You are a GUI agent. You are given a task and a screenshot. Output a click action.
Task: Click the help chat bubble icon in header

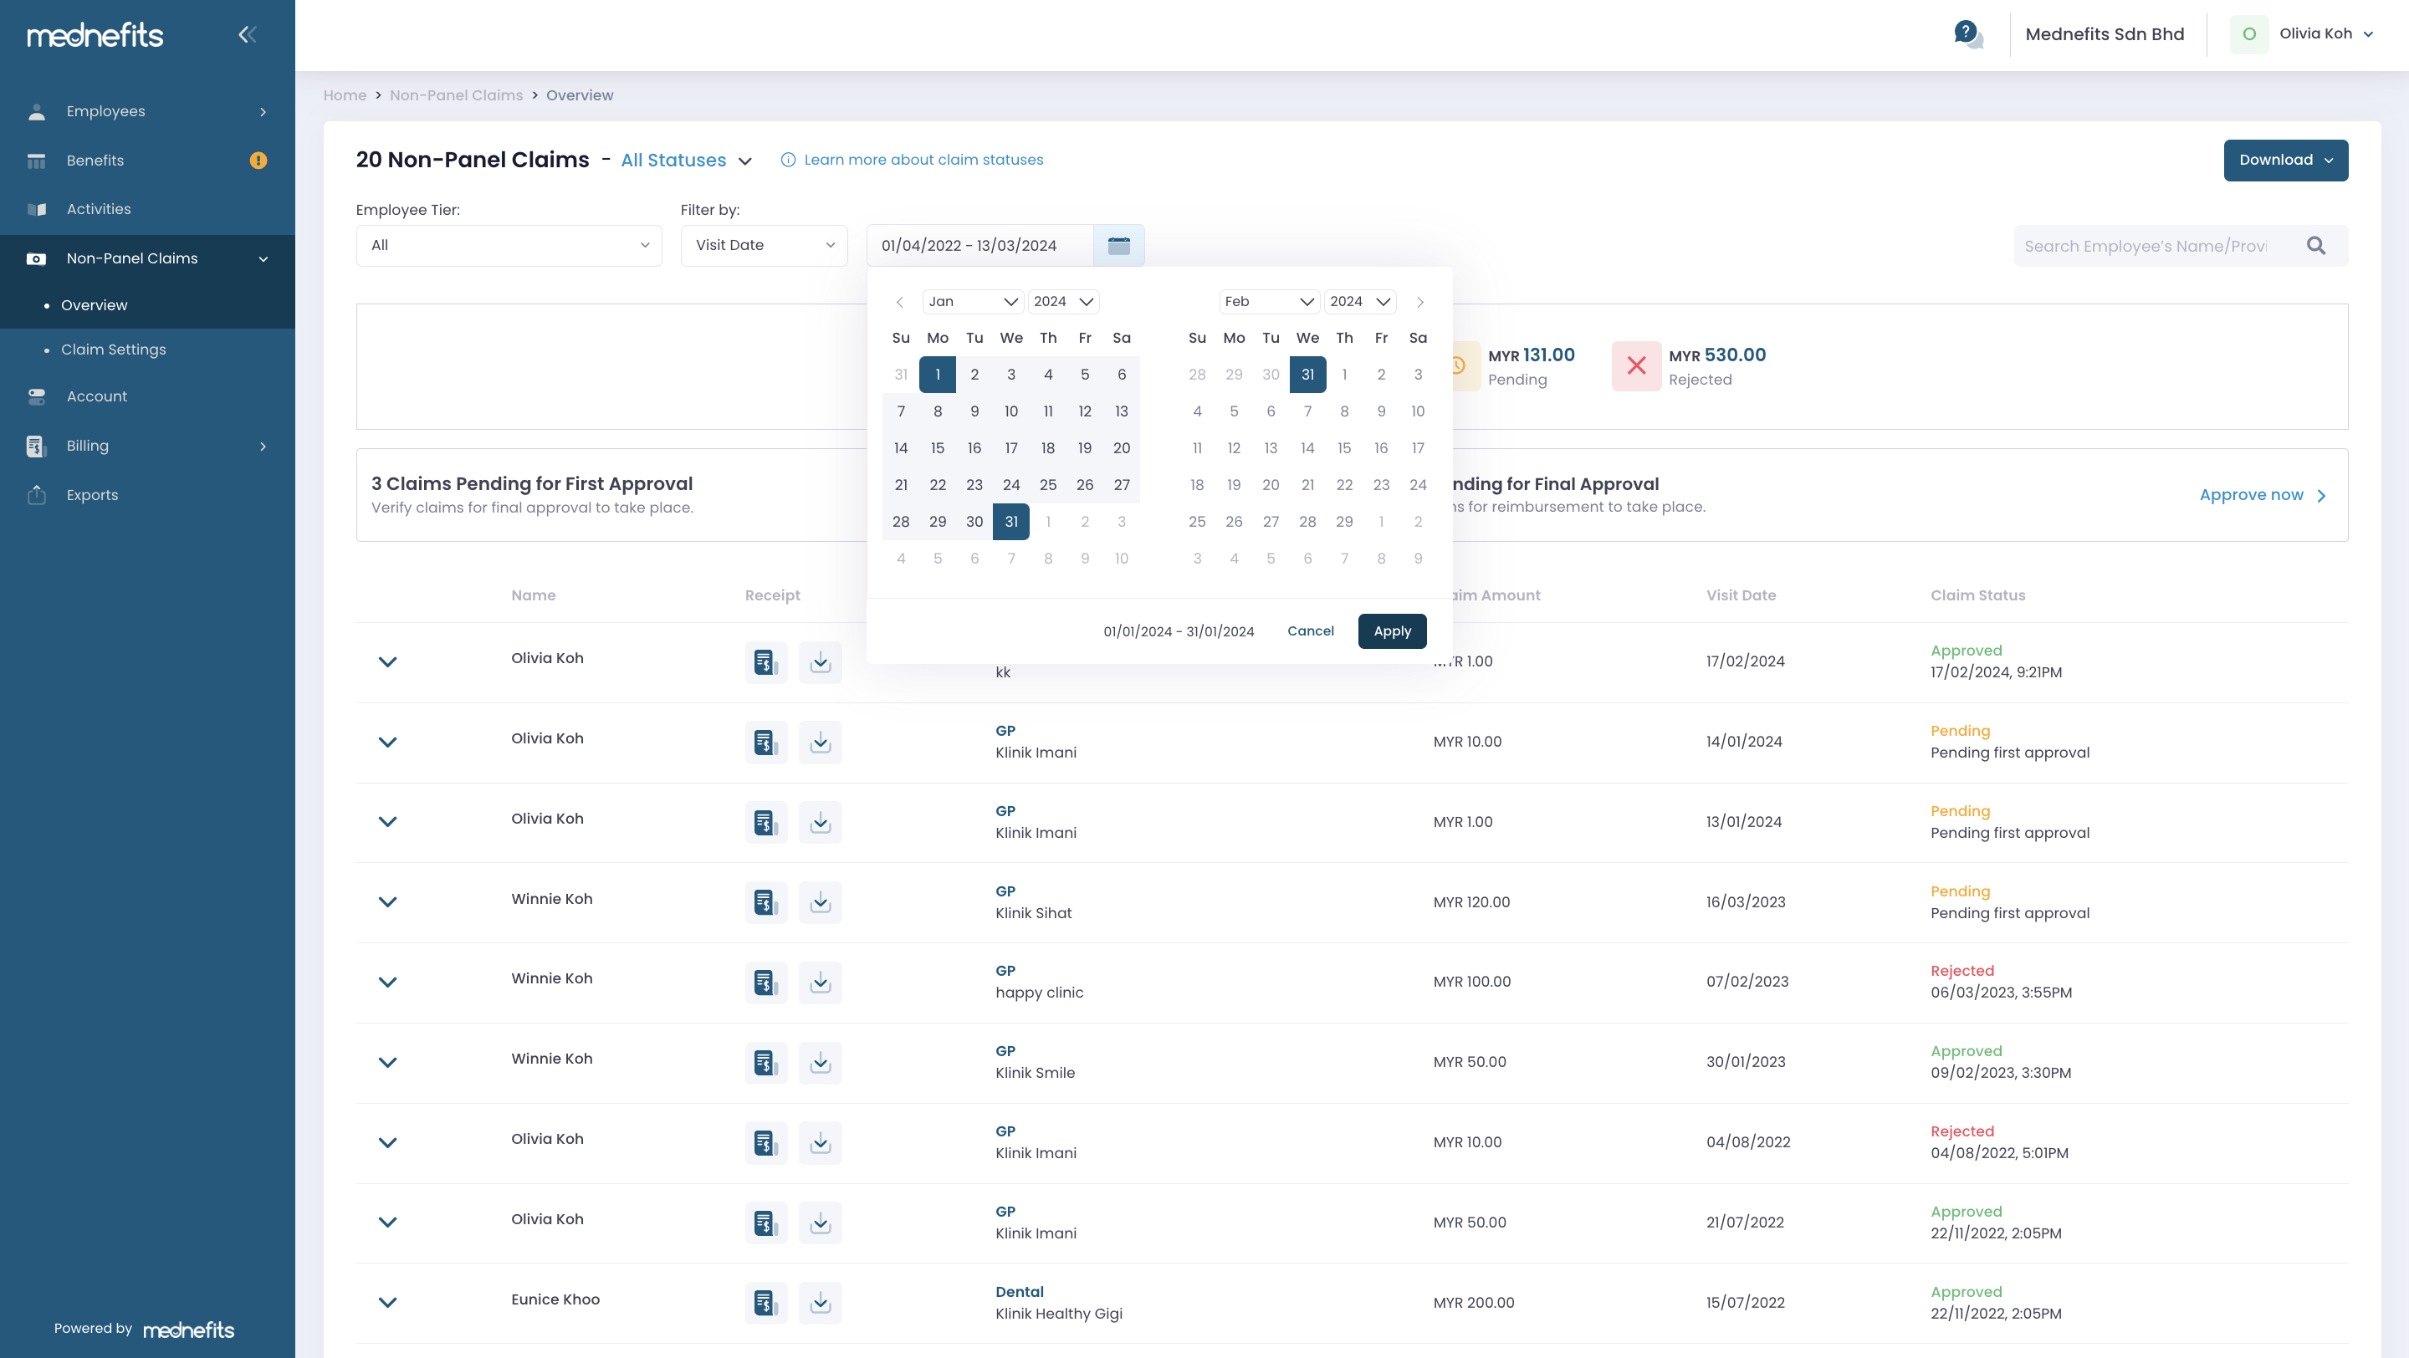(x=1967, y=34)
